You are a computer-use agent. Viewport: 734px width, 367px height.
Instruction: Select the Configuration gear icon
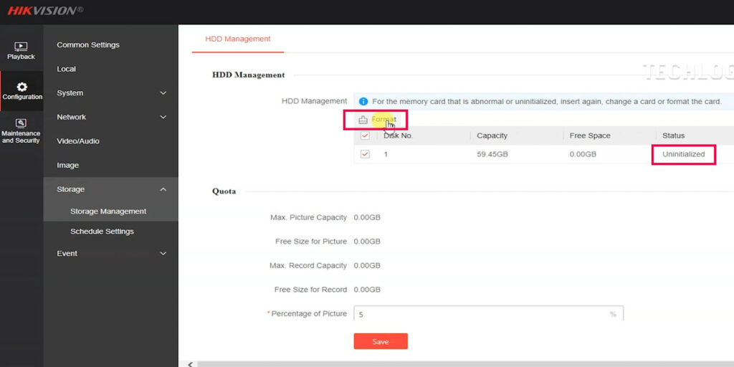22,87
